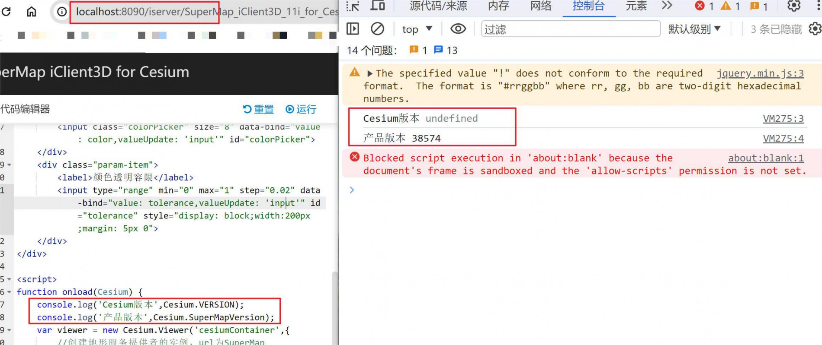Open the 源代码/来源 tab

438,6
